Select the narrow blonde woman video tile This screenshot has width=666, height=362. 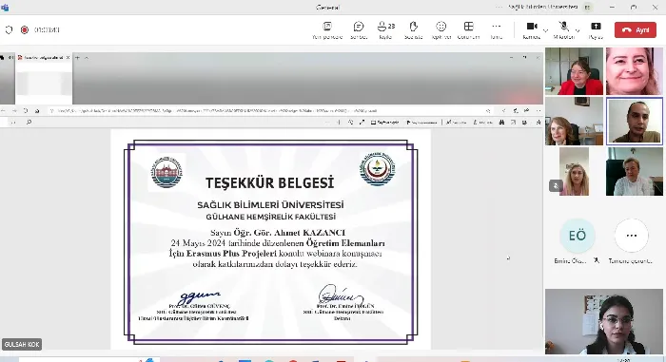[x=575, y=171]
